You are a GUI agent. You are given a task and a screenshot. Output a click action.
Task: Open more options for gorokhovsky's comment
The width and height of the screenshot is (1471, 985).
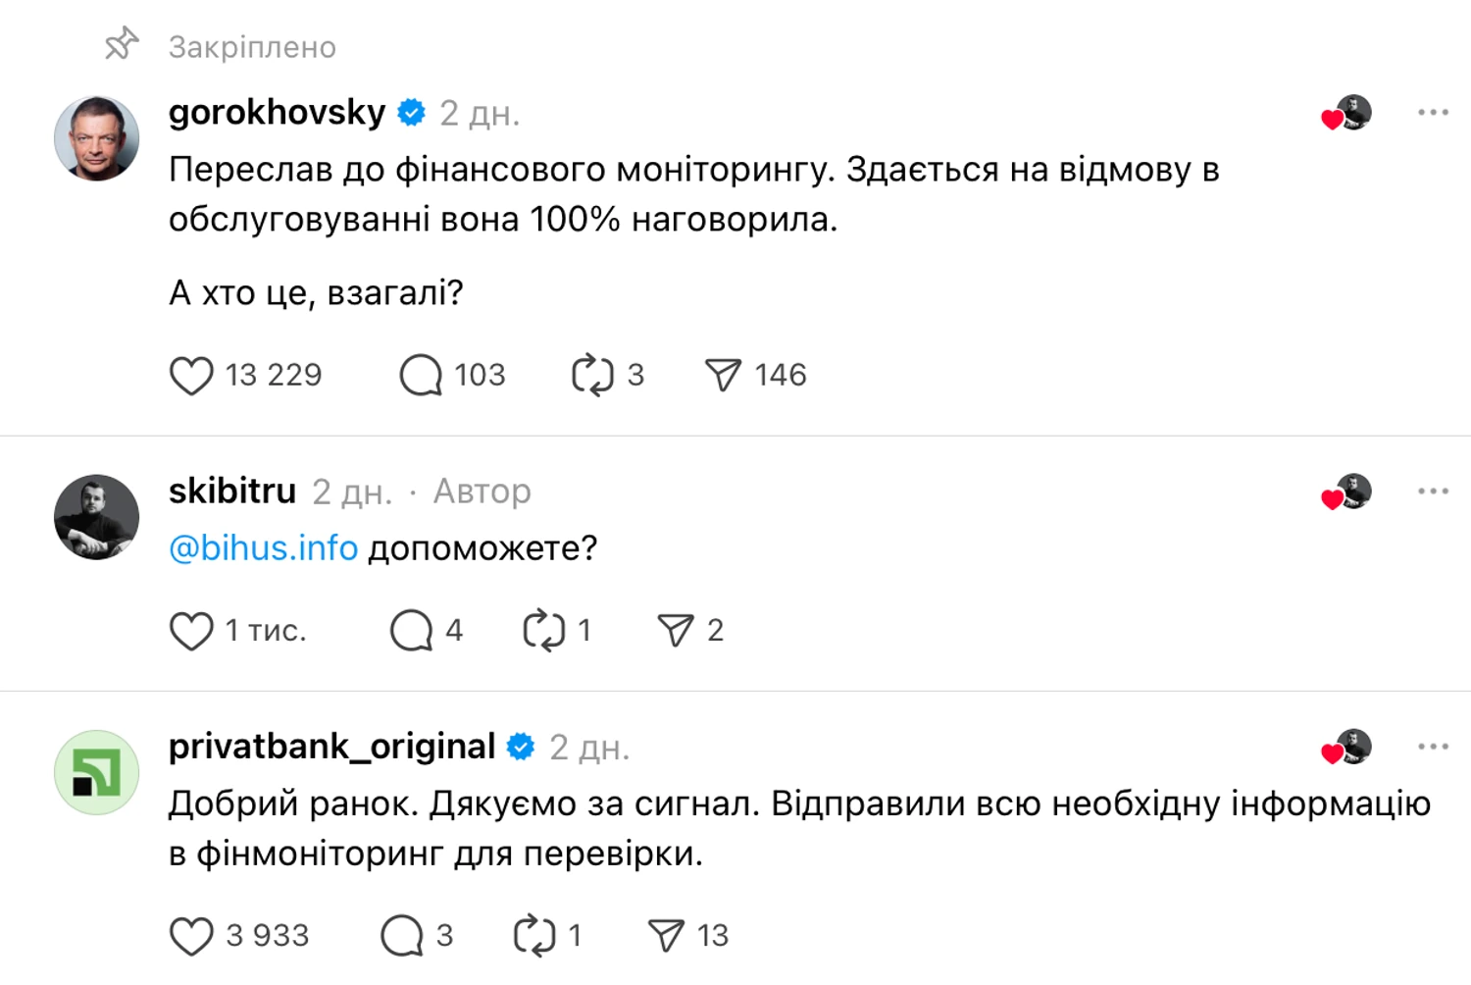1433,113
